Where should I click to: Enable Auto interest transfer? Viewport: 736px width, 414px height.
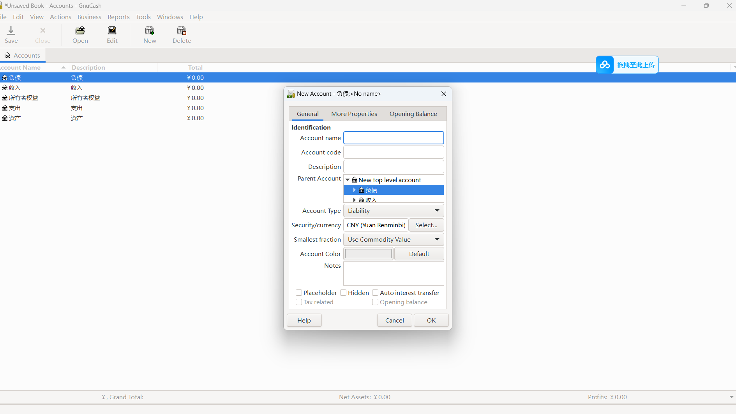[375, 293]
